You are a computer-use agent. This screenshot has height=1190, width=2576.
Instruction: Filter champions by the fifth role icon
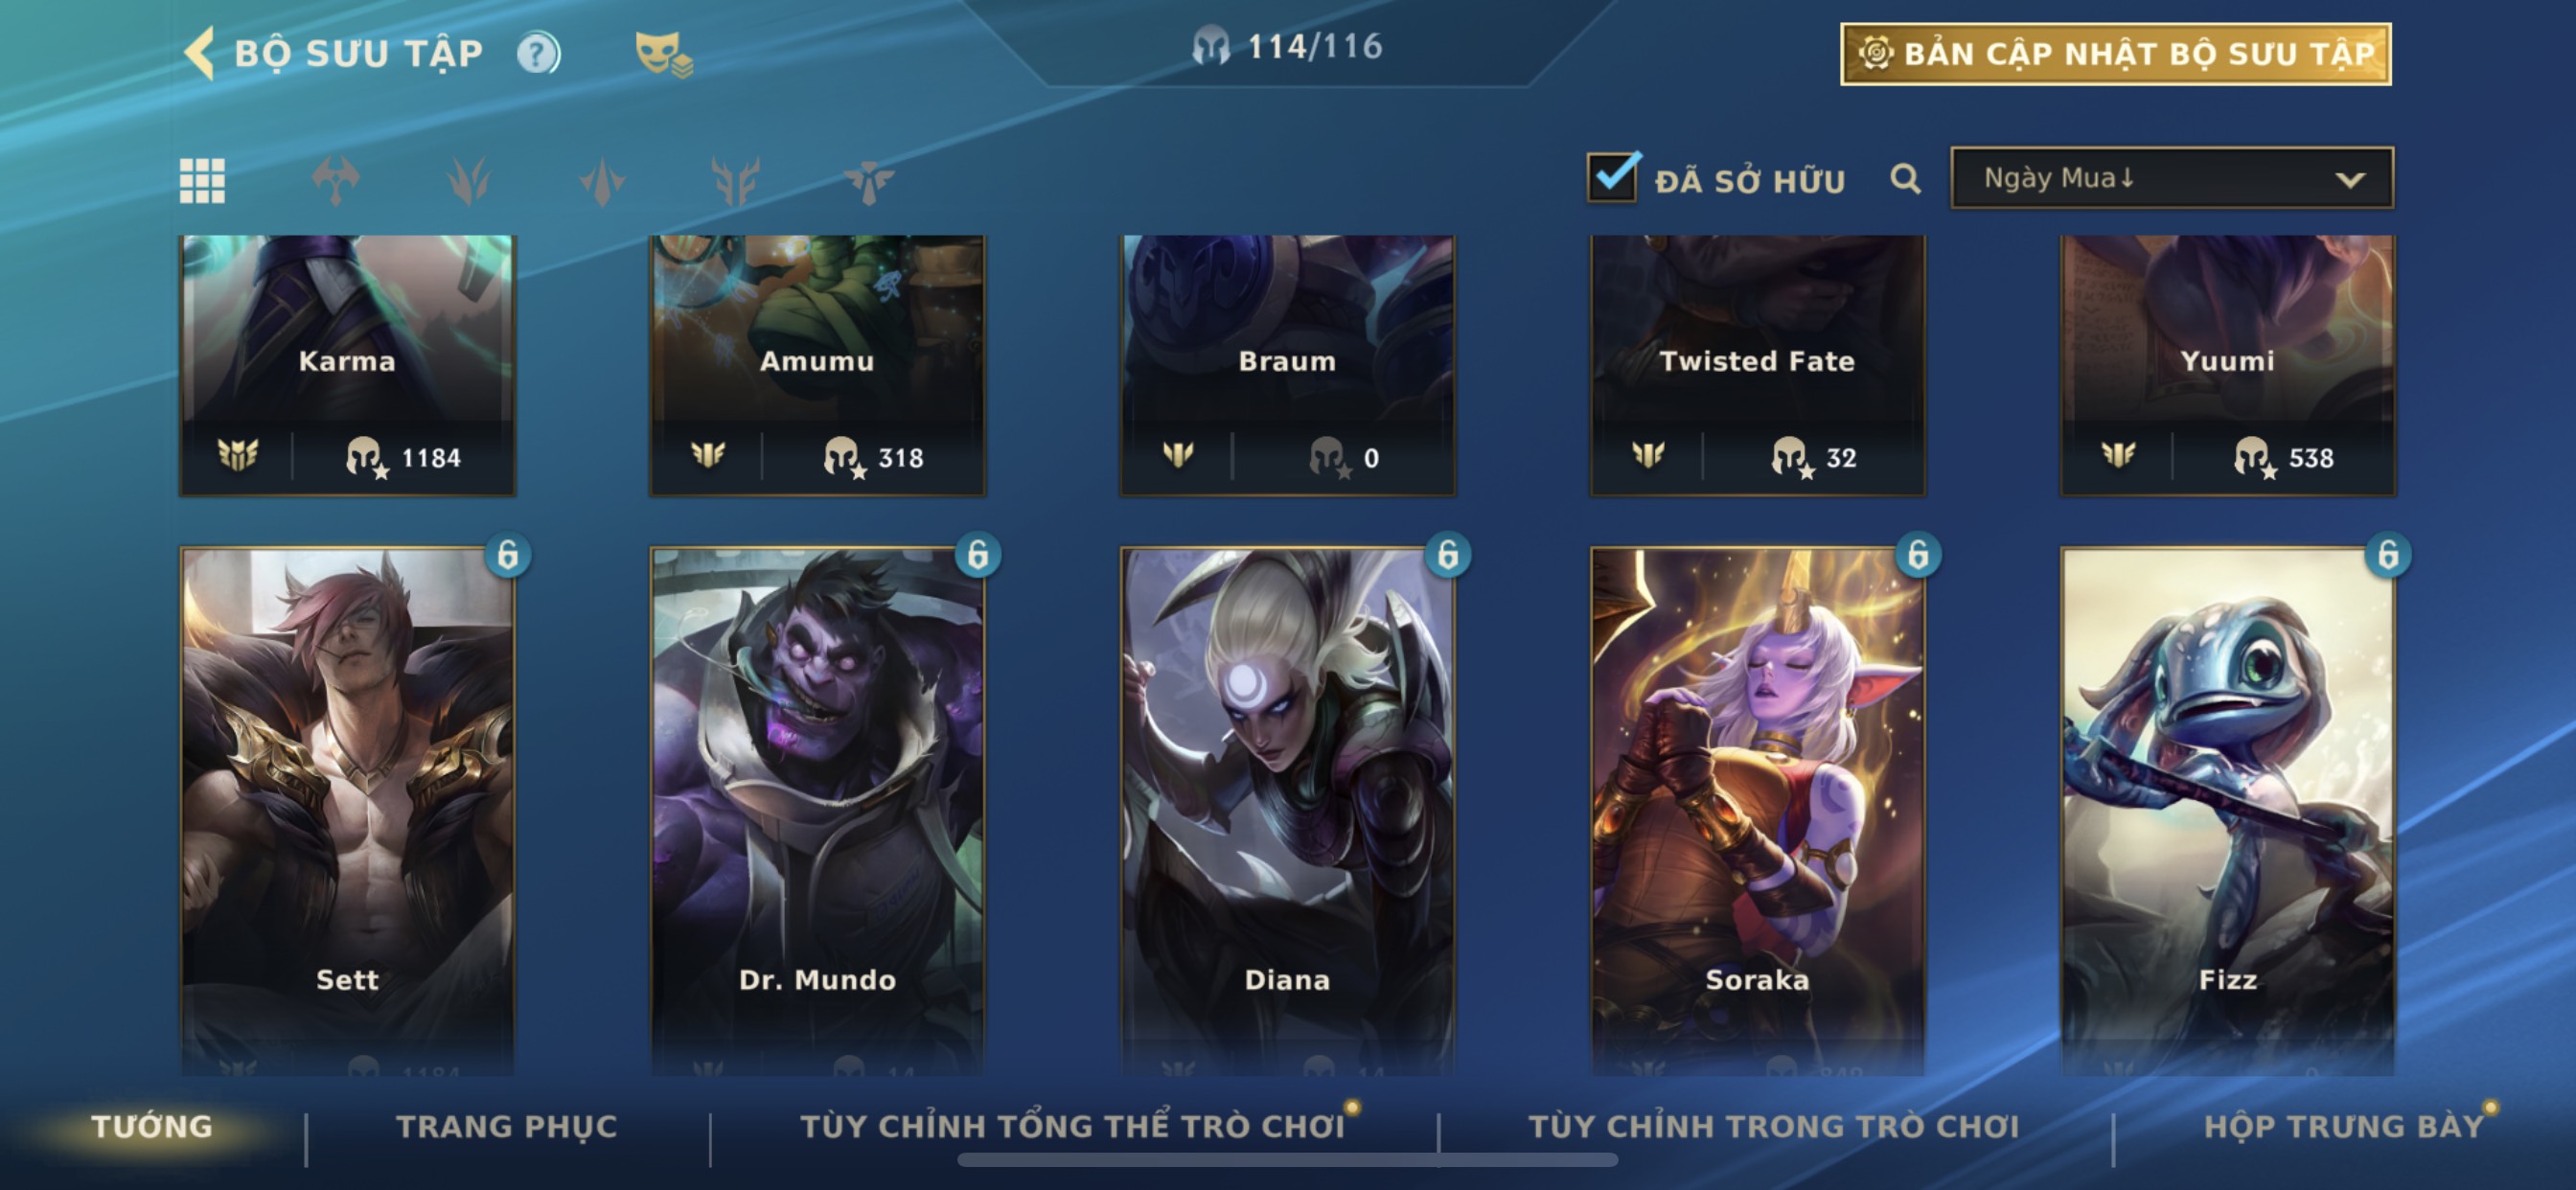[868, 181]
